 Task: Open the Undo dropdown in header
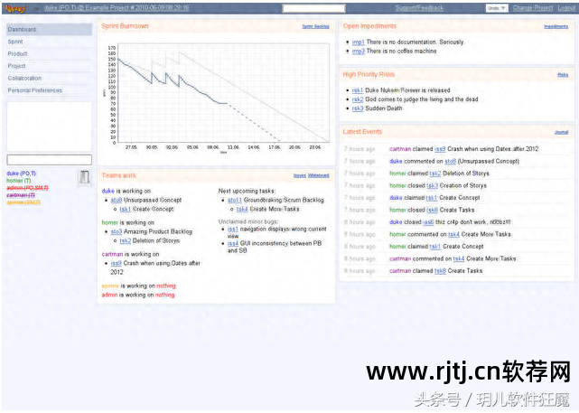pyautogui.click(x=497, y=8)
